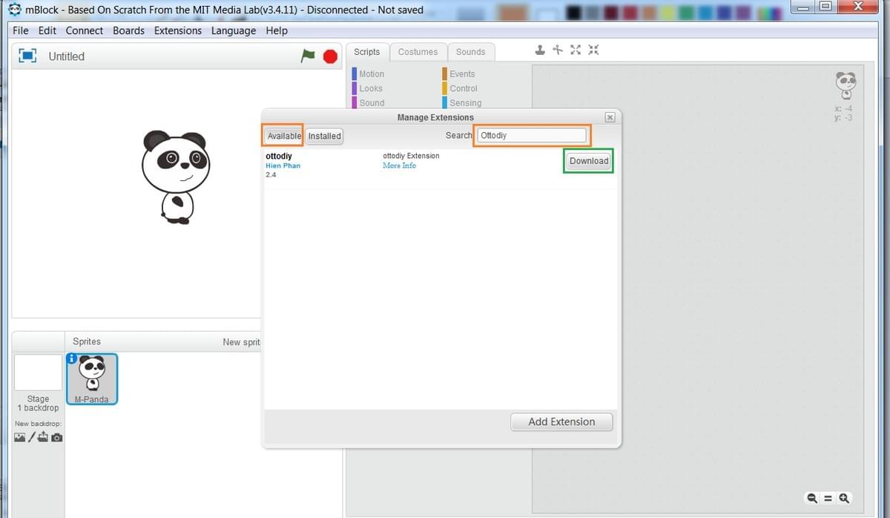Click the version text 2.4

point(271,174)
